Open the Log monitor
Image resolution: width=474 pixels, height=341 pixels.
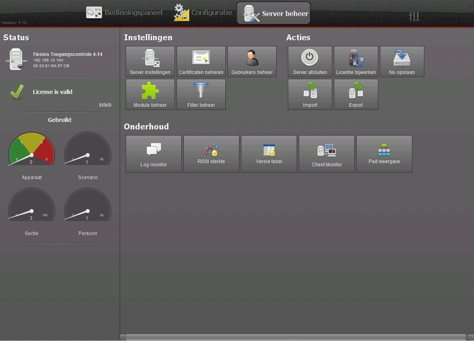(x=154, y=154)
